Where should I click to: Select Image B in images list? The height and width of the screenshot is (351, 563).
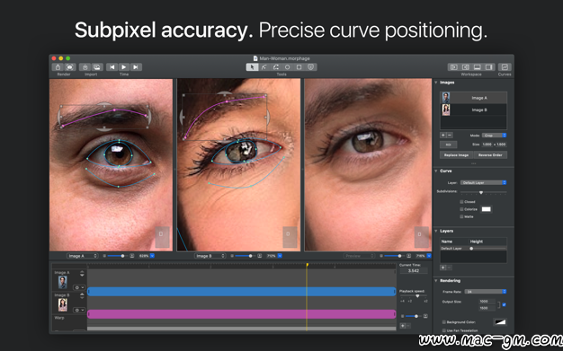[474, 110]
